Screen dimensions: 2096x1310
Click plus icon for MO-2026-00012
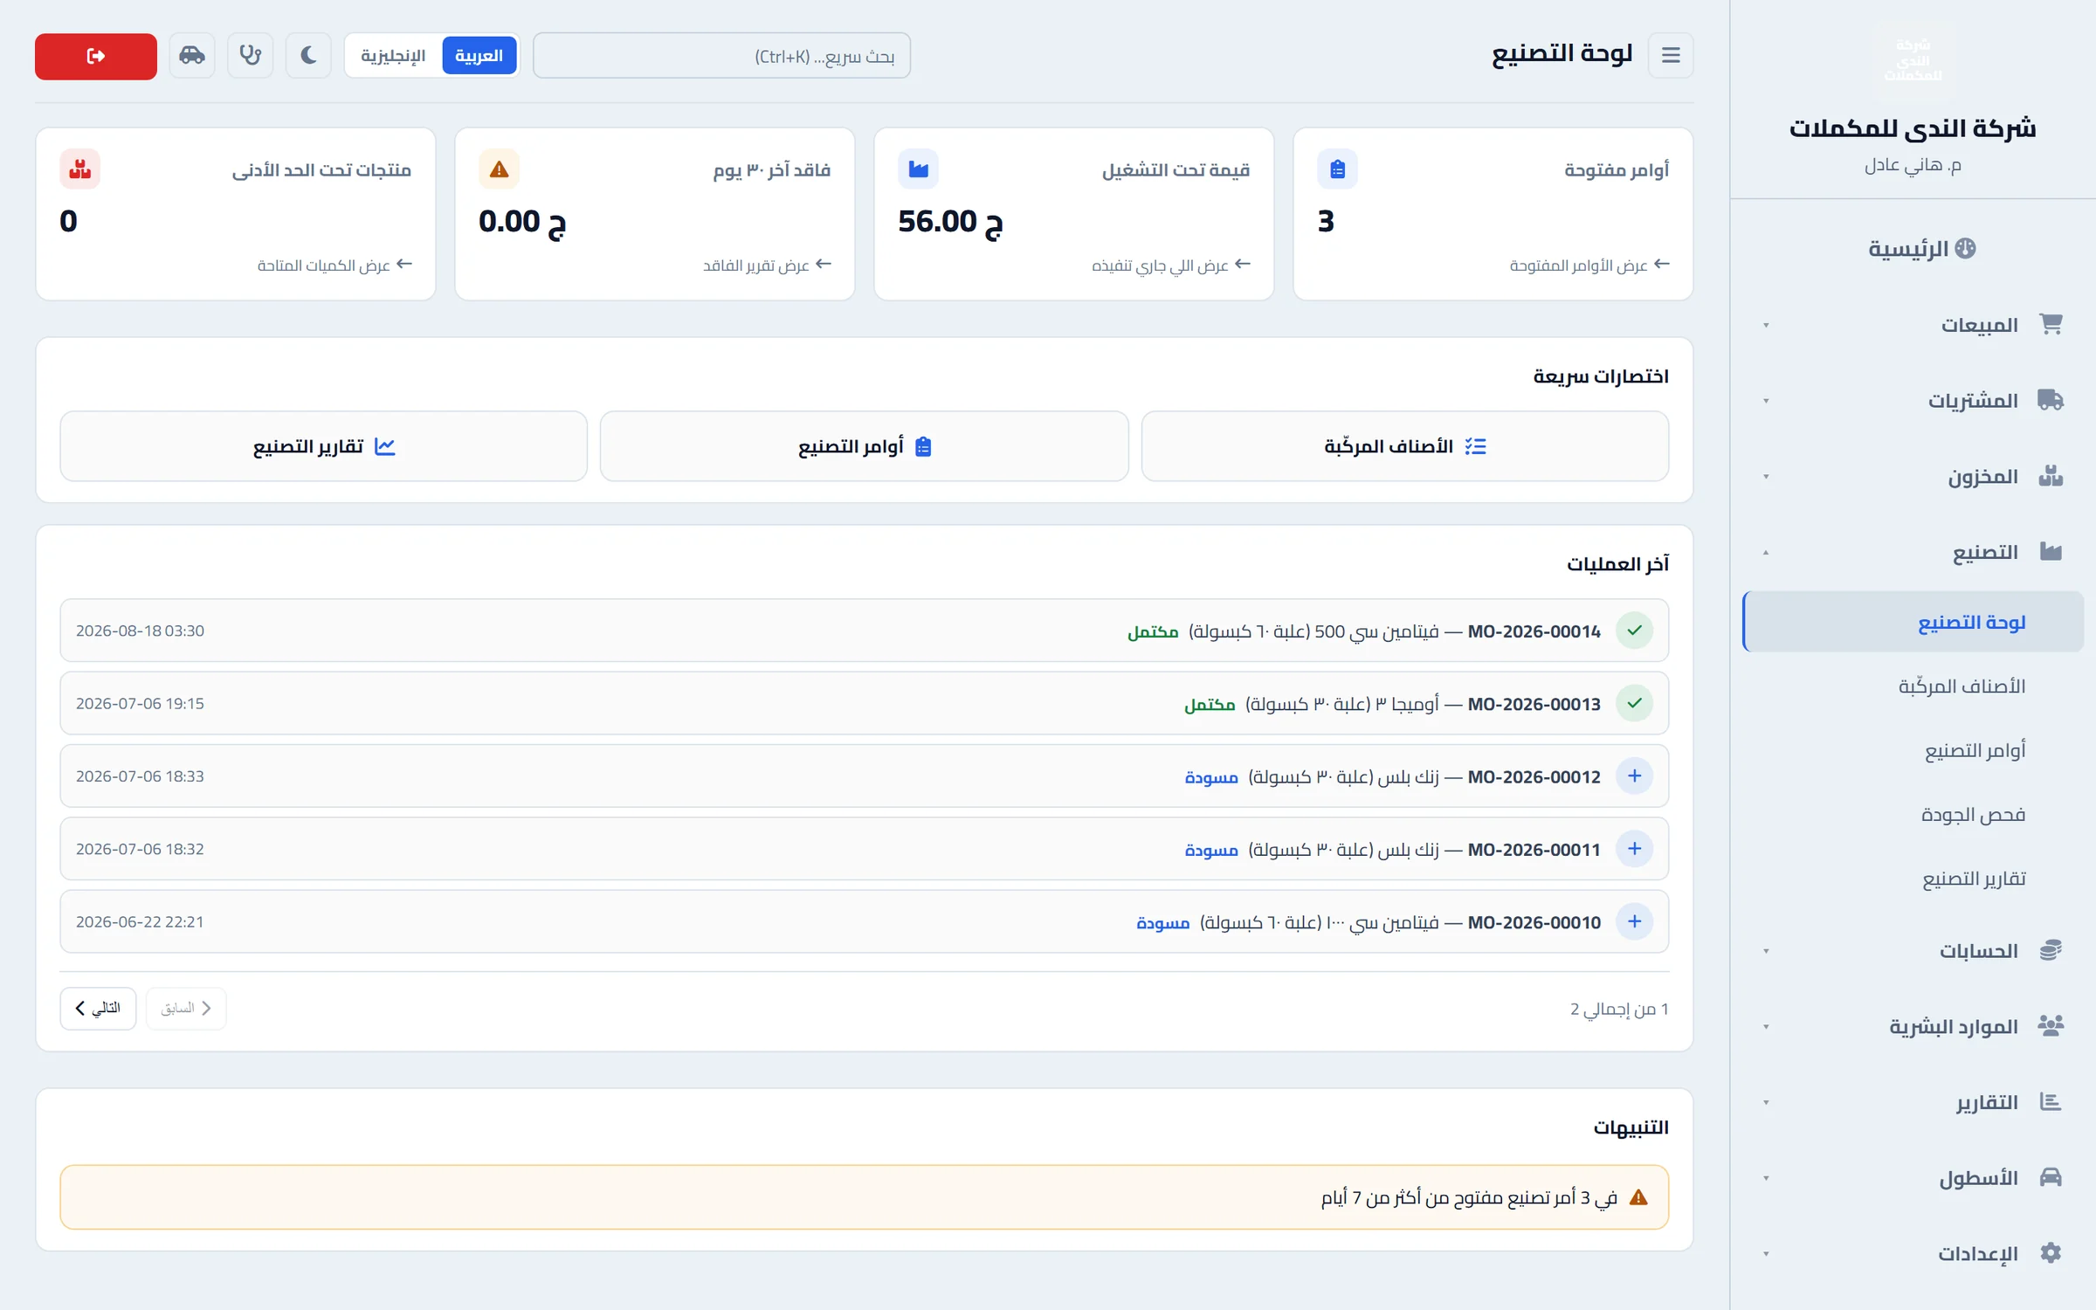coord(1634,776)
